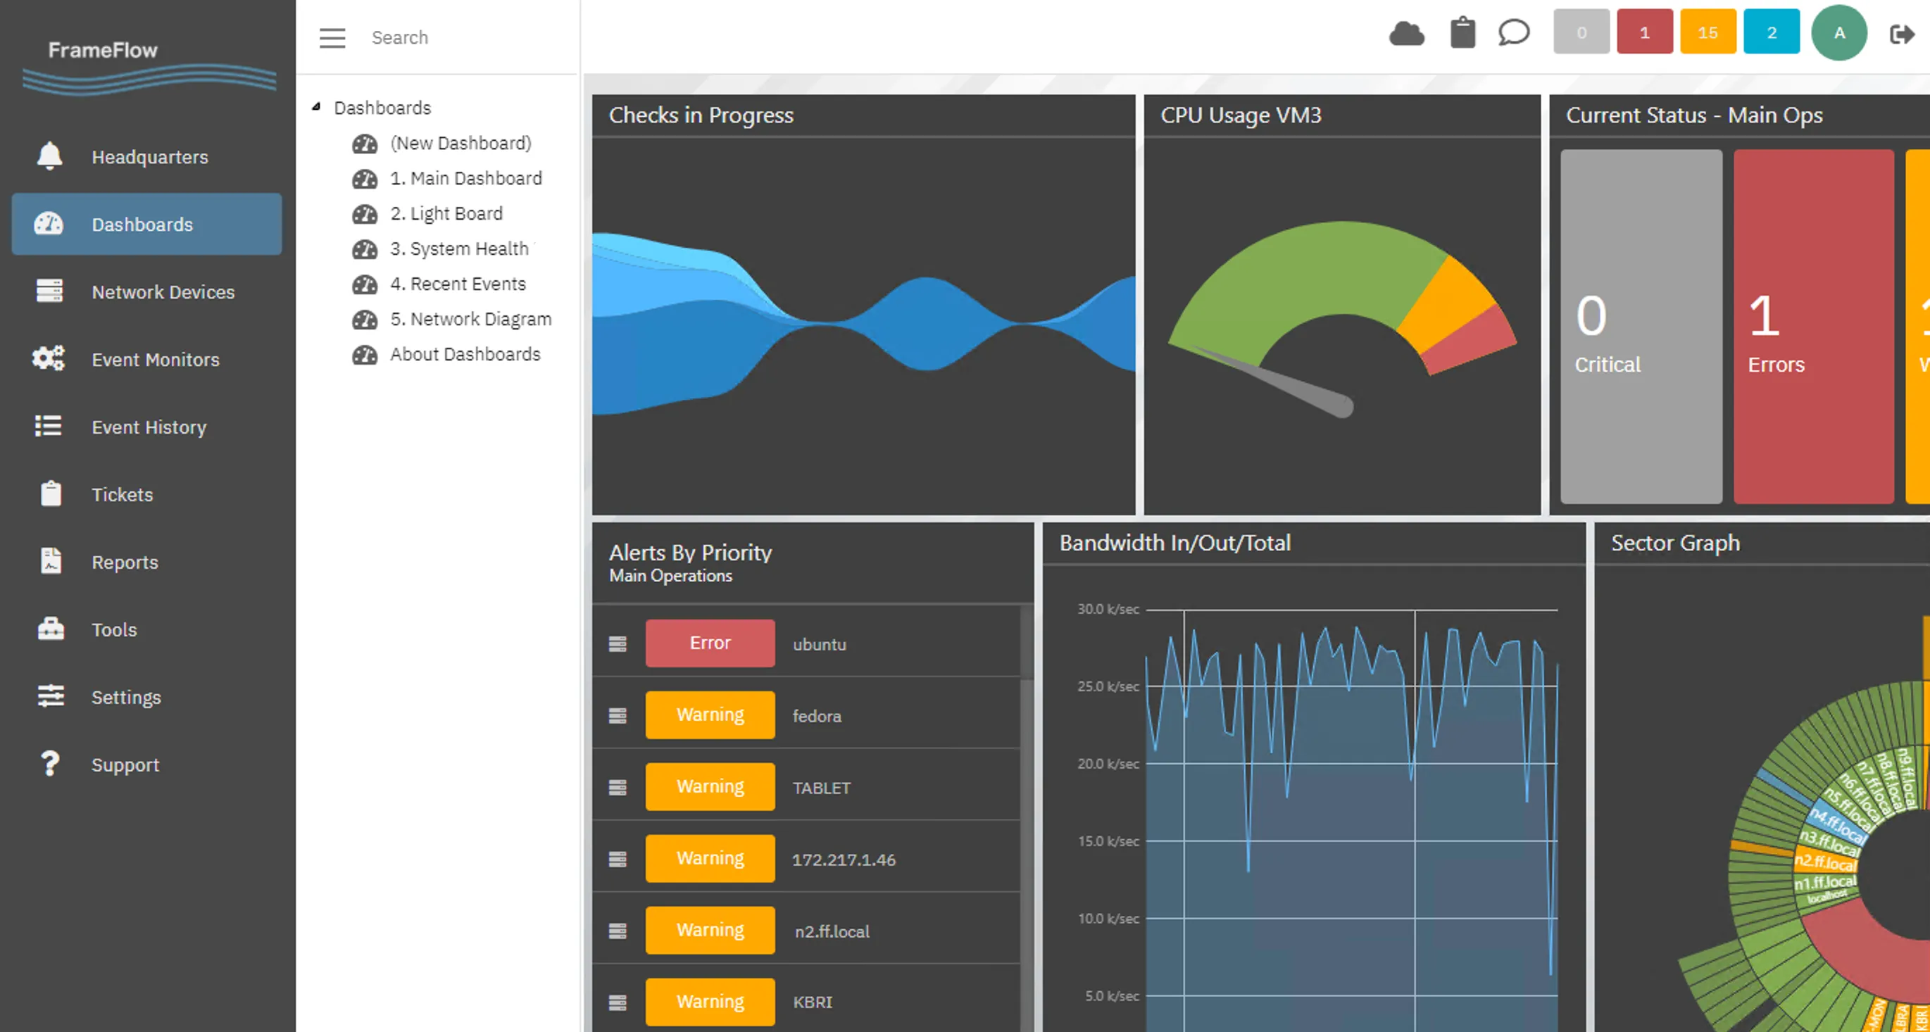Click the orange warnings badge showing 15

coord(1707,32)
